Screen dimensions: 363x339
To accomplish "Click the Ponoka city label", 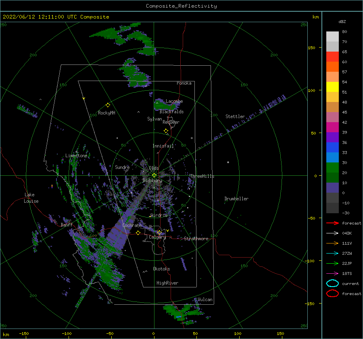I will point(184,83).
